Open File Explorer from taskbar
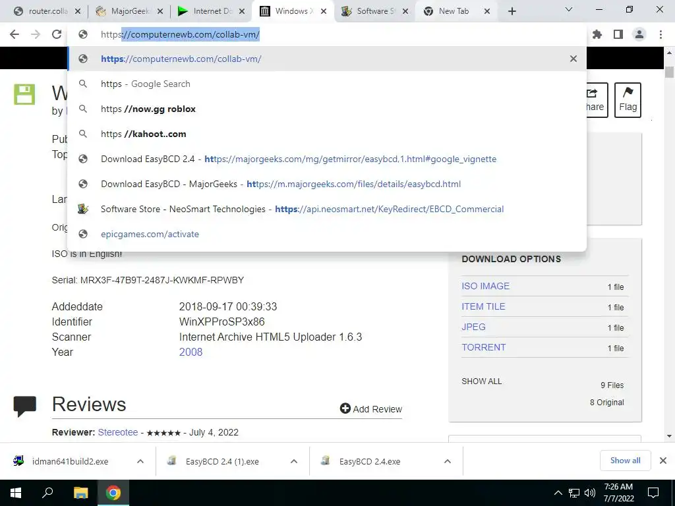675x506 pixels. (x=80, y=493)
